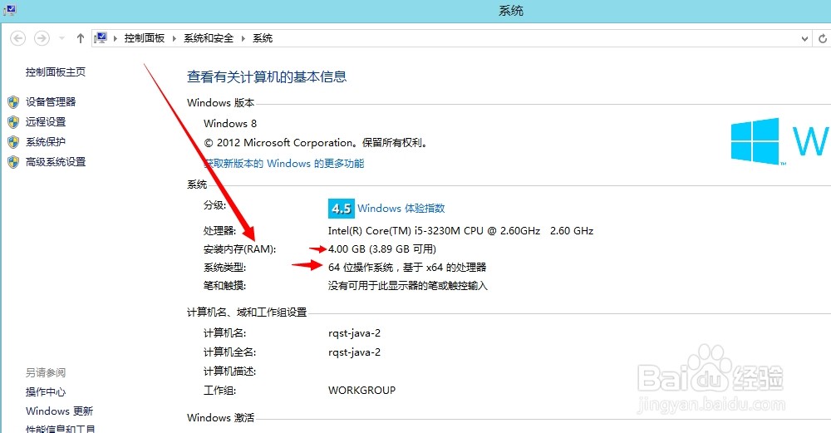Viewport: 831px width, 433px height.
Task: Click the shield icon beside 高级系统设置
Action: click(x=13, y=162)
